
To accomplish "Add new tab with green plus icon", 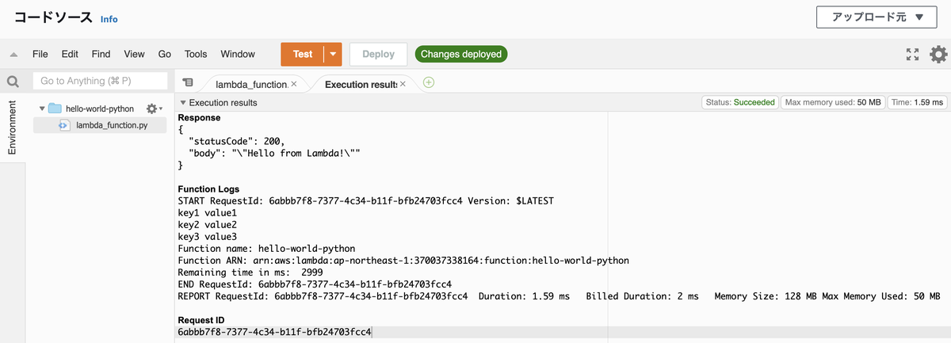I will click(429, 82).
